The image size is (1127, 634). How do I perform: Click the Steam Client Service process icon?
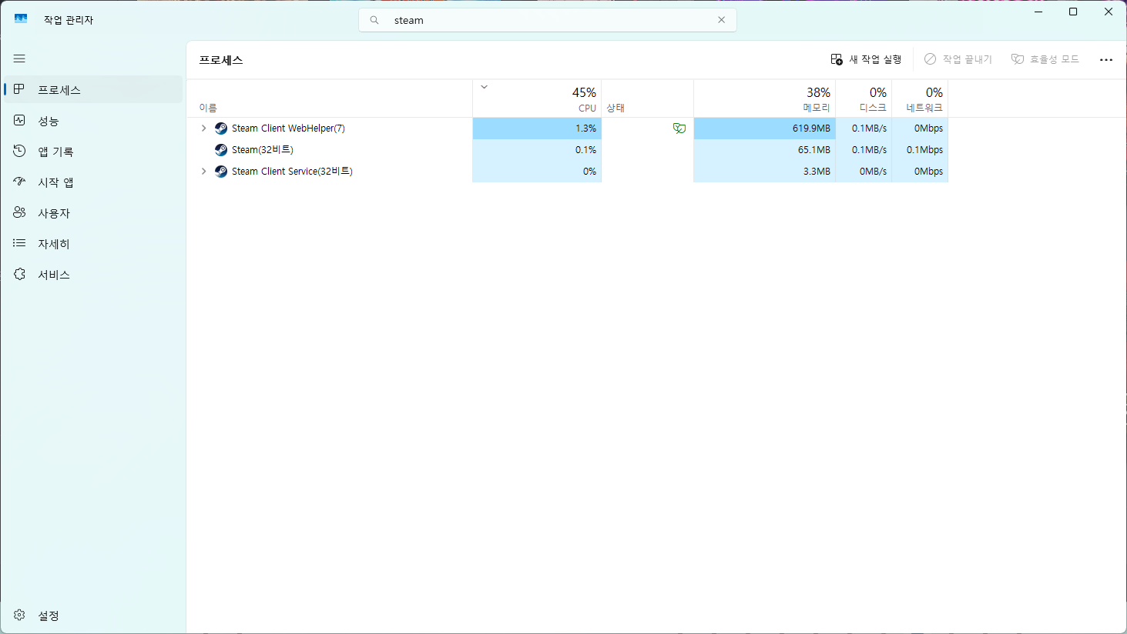pyautogui.click(x=221, y=172)
